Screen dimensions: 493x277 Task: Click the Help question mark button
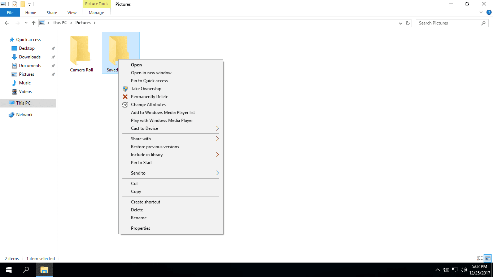(489, 12)
